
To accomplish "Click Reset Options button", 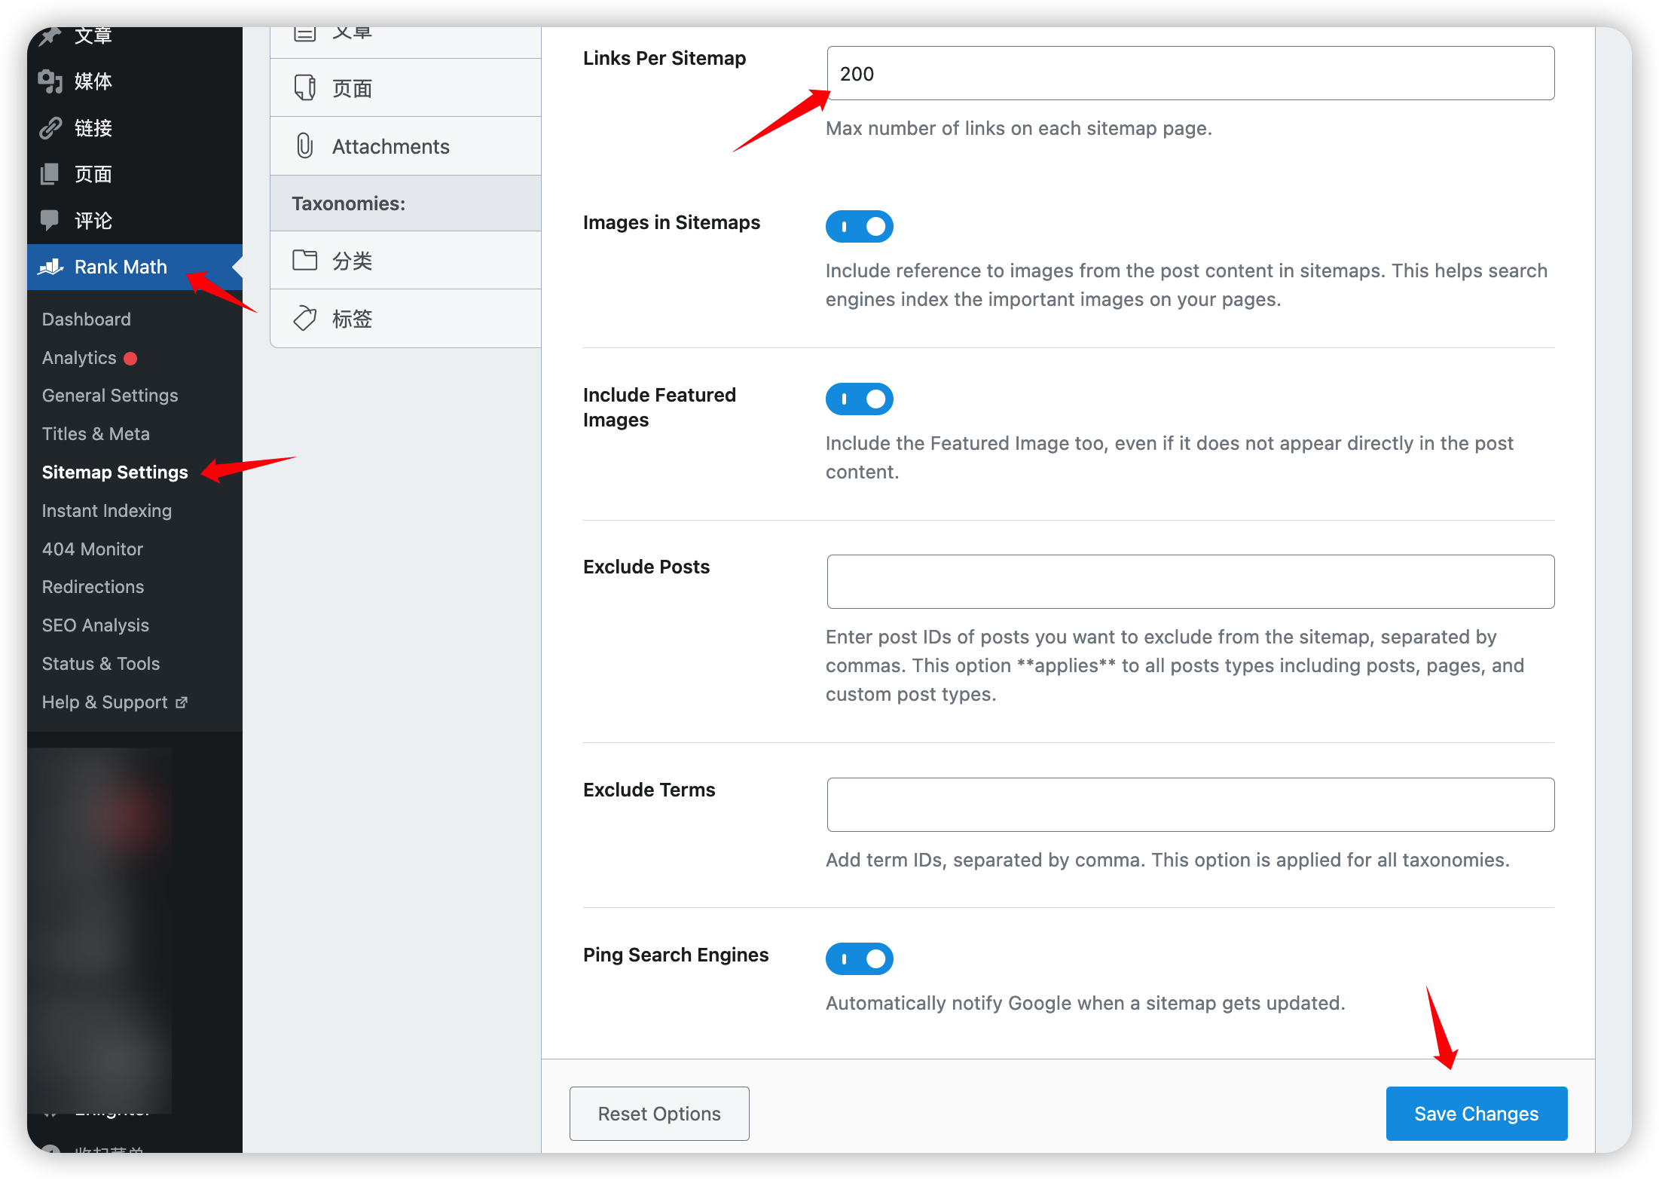I will pos(659,1114).
